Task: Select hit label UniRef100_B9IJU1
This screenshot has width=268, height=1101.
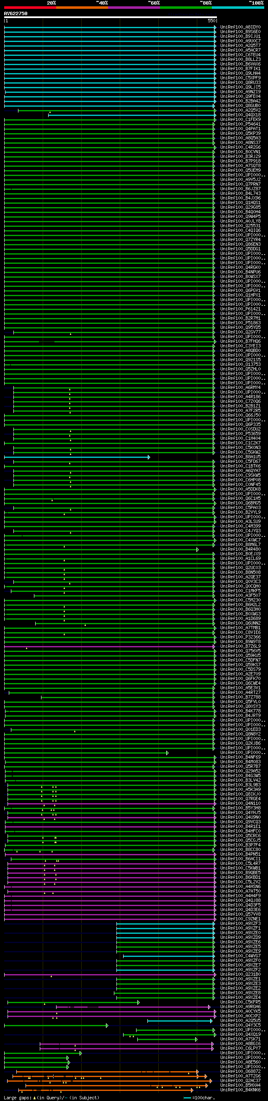Action: point(240,37)
